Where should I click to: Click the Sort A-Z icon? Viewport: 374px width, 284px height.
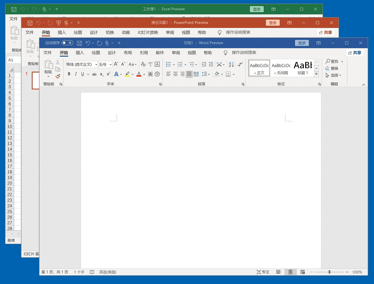(231, 64)
